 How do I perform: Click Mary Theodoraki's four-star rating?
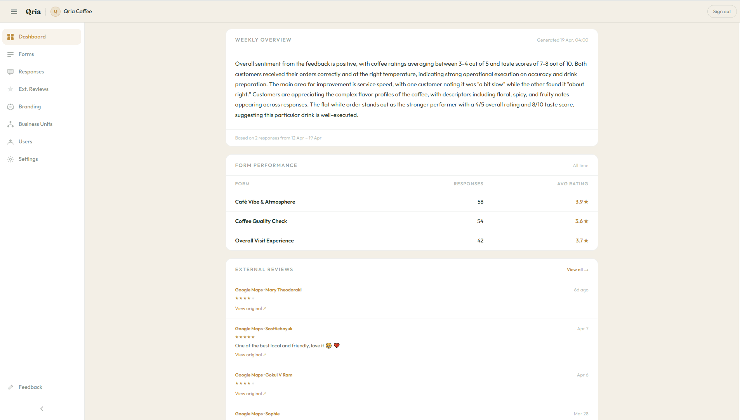pos(245,298)
